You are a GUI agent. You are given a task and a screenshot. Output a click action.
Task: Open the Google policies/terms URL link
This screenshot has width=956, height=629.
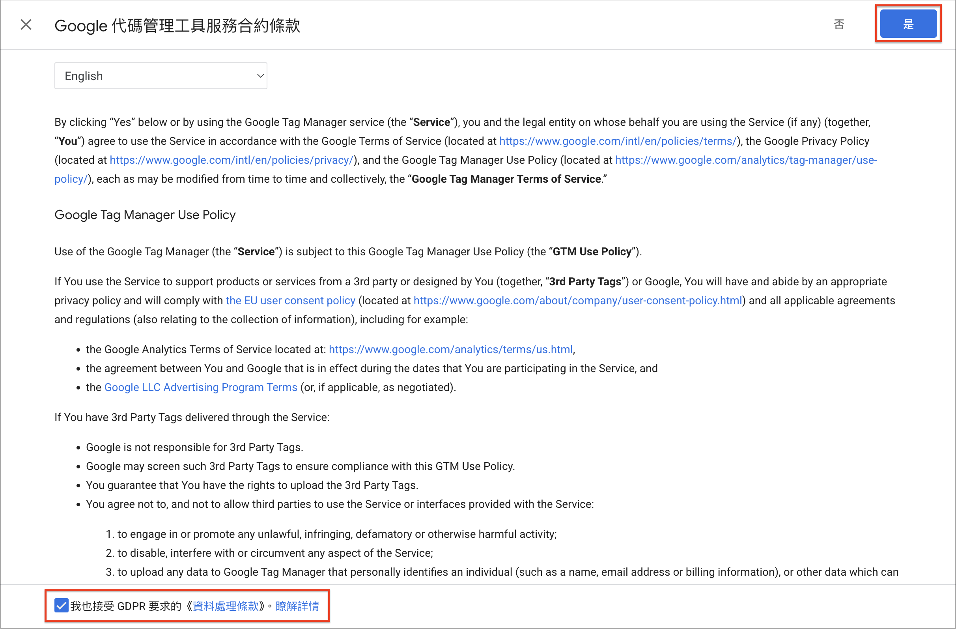tap(618, 141)
